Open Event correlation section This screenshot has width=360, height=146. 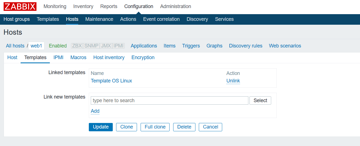pyautogui.click(x=161, y=19)
